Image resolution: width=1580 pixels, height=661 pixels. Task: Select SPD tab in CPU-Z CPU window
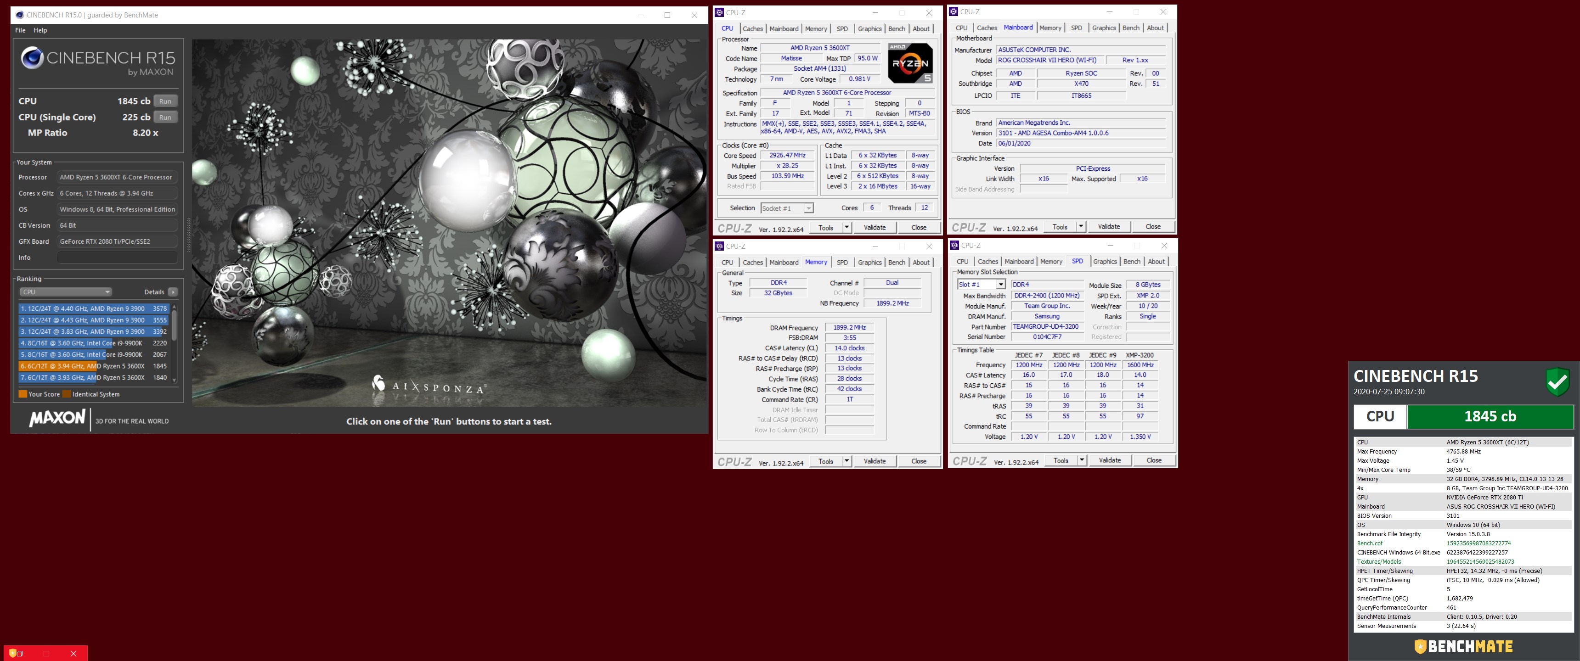click(842, 29)
